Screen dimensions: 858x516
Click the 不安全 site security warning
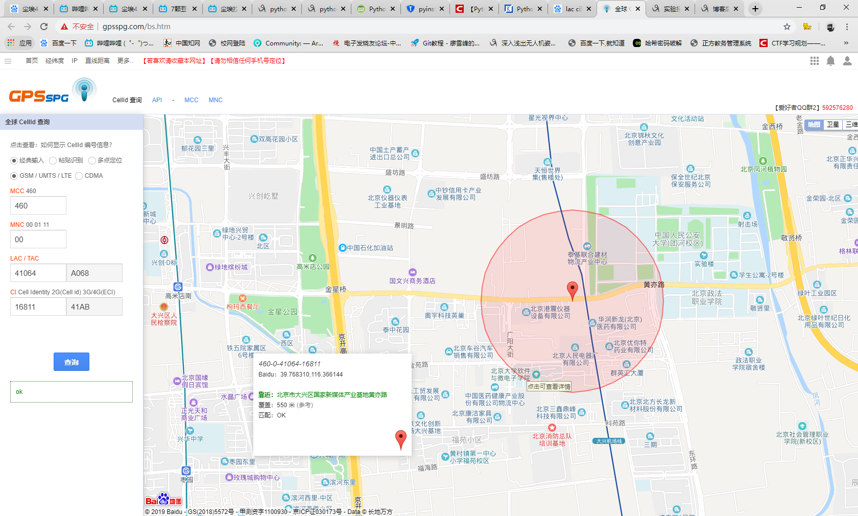pyautogui.click(x=77, y=27)
